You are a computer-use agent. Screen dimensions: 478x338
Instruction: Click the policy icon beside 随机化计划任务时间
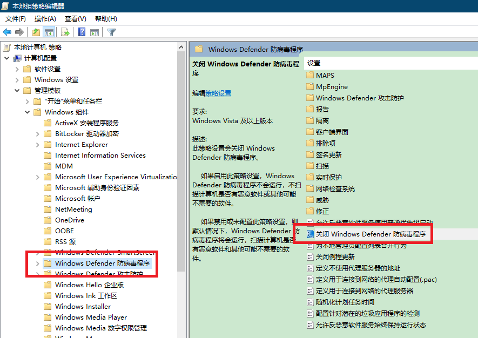310,302
